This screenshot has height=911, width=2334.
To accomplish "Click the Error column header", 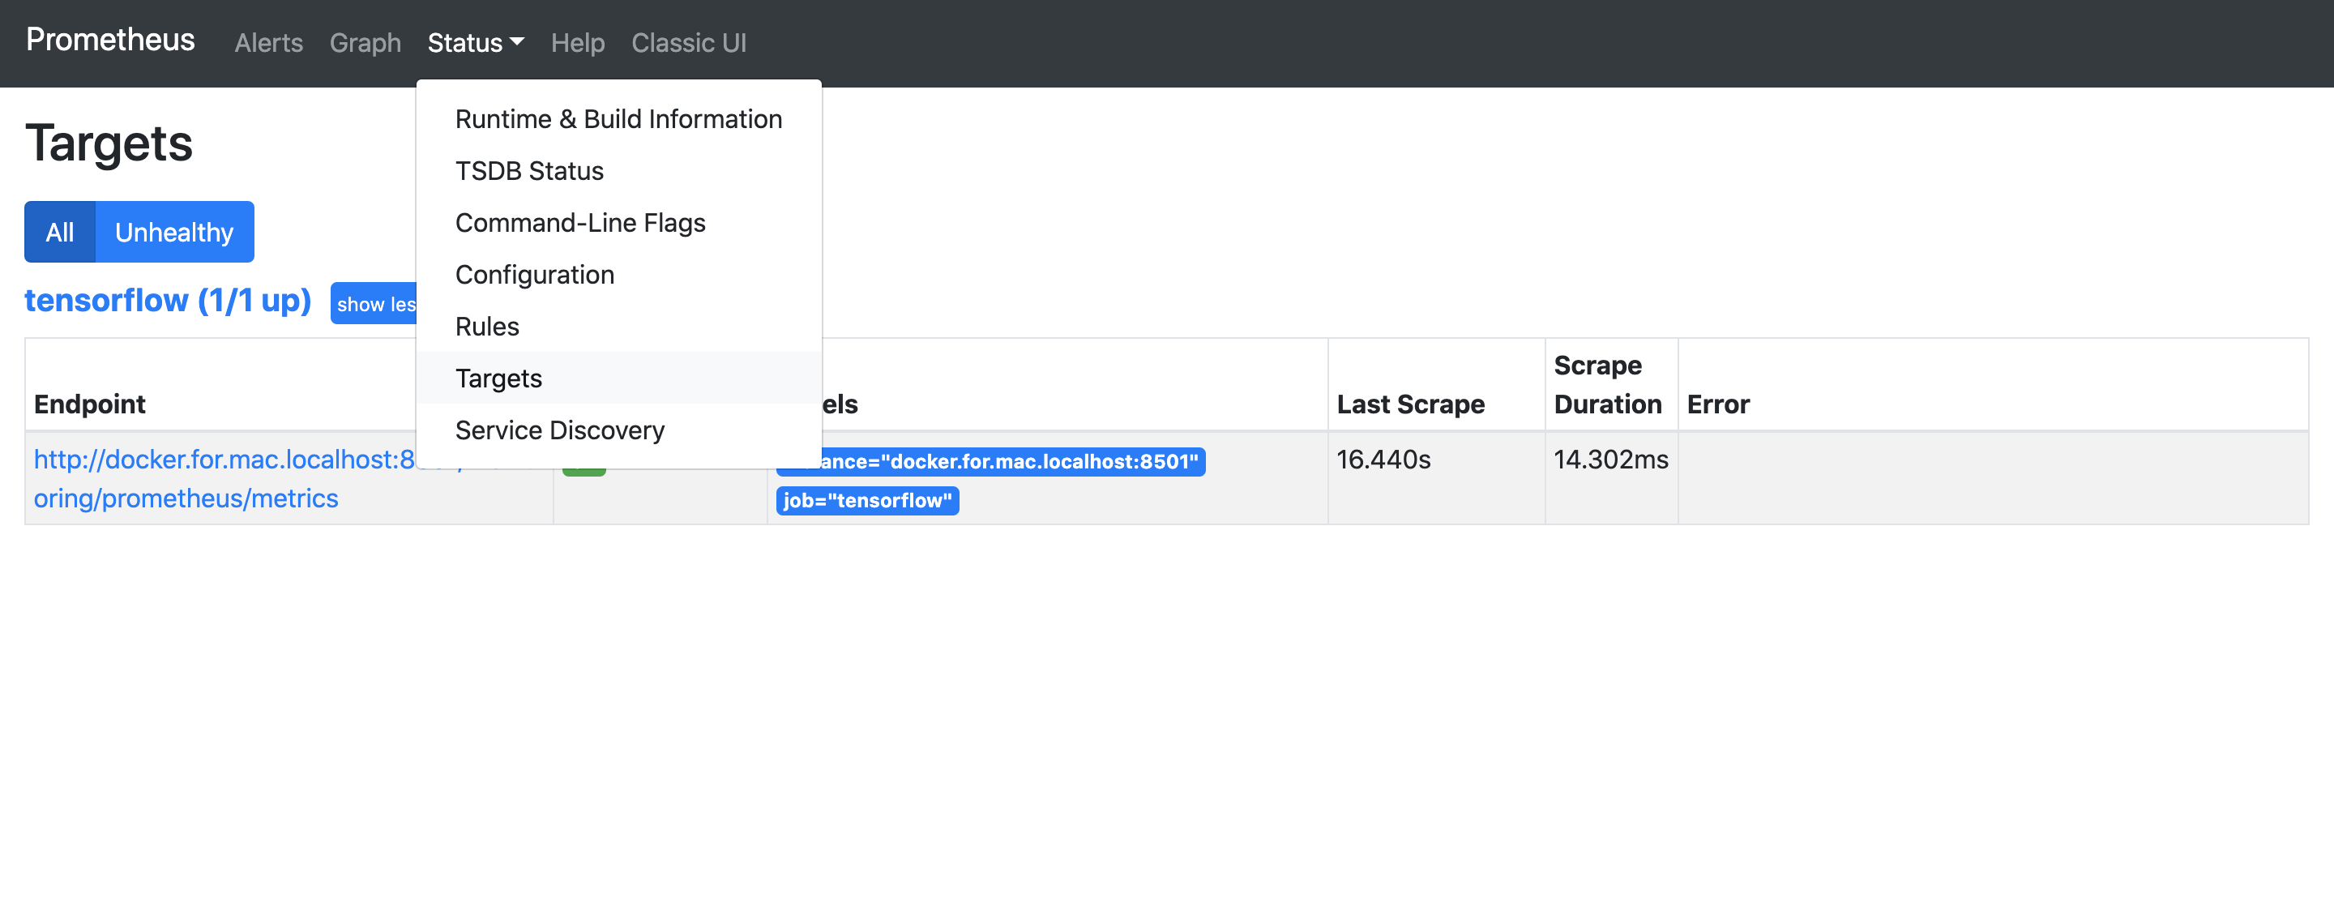I will click(1718, 404).
